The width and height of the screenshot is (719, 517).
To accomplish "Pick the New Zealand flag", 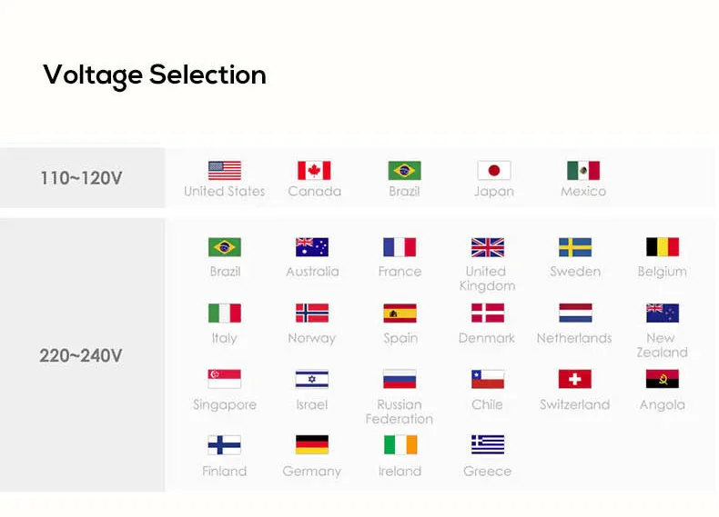I will 663,313.
